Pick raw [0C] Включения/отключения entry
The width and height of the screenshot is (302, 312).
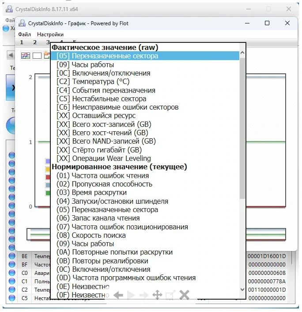(x=145, y=73)
